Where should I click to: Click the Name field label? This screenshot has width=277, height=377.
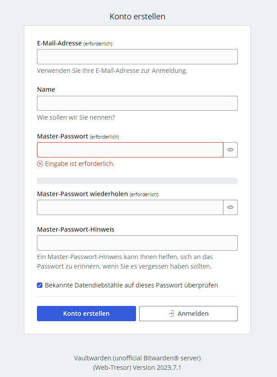[x=46, y=90]
